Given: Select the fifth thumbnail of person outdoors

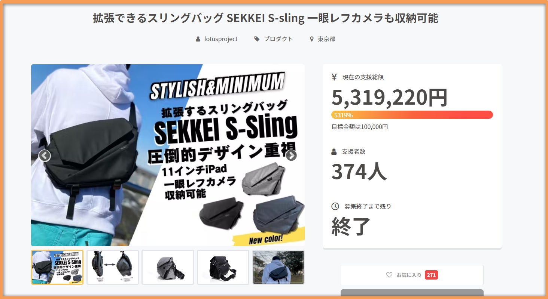Looking at the screenshot, I should (278, 267).
